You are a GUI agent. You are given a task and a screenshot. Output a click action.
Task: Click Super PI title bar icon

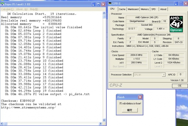[x=2, y=4]
